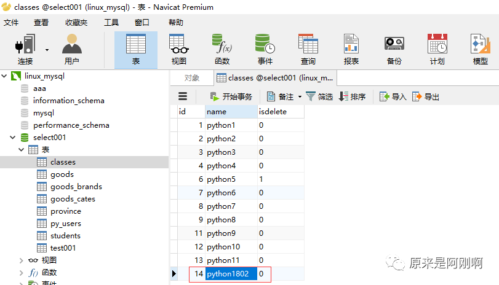This screenshot has height=285, width=499.
Task: Select the province table
Action: pos(66,211)
